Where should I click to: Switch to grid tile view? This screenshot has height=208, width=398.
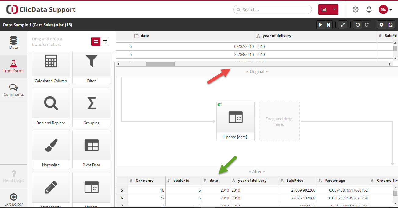[96, 41]
